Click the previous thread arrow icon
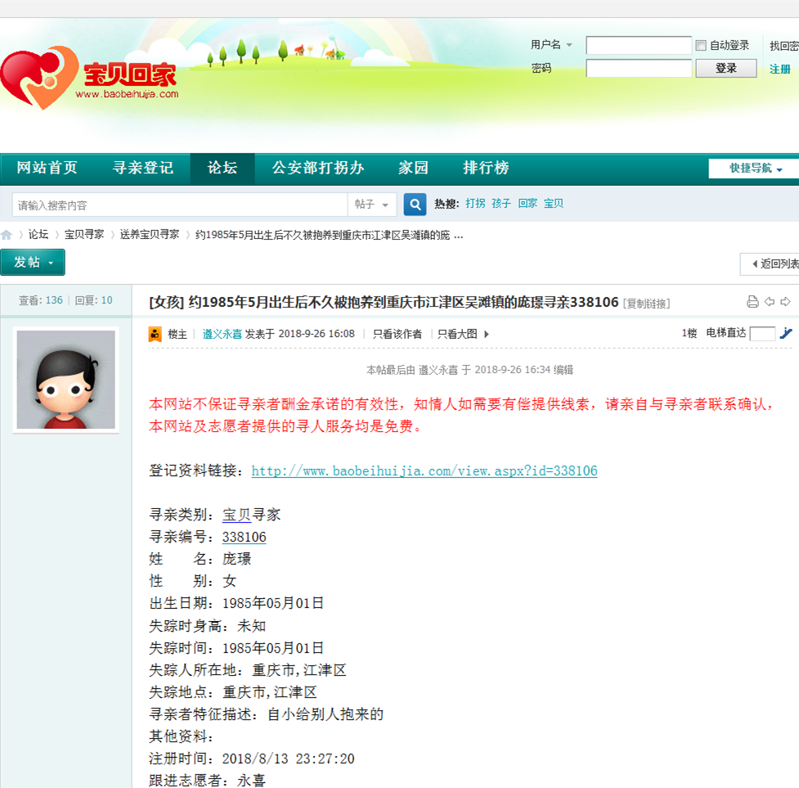This screenshot has height=788, width=799. point(770,302)
